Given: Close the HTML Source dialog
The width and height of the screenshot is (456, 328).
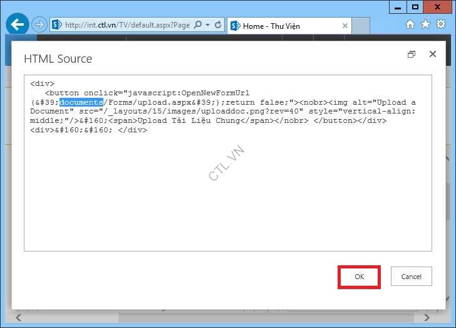Looking at the screenshot, I should (432, 55).
